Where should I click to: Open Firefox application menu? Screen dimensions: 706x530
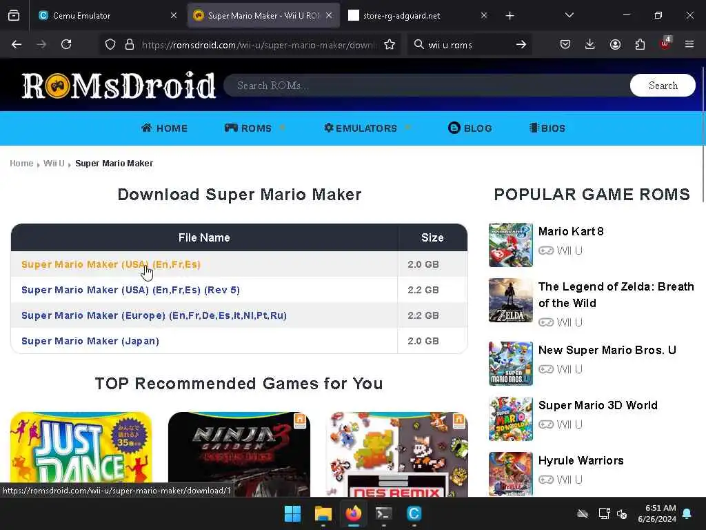(689, 44)
